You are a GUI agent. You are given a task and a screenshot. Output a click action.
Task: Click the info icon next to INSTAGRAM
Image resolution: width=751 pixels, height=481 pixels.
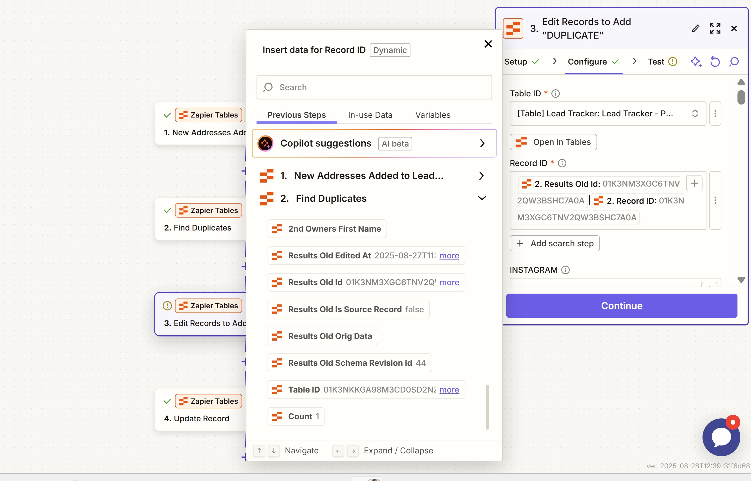(x=566, y=270)
